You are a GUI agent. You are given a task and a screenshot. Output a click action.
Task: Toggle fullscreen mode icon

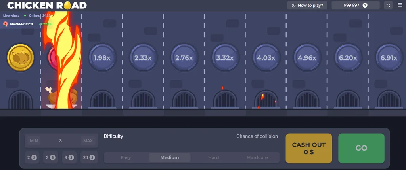pos(388,6)
